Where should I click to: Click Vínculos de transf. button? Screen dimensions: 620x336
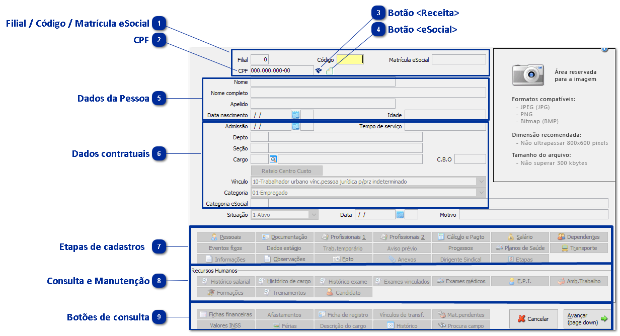click(x=402, y=314)
